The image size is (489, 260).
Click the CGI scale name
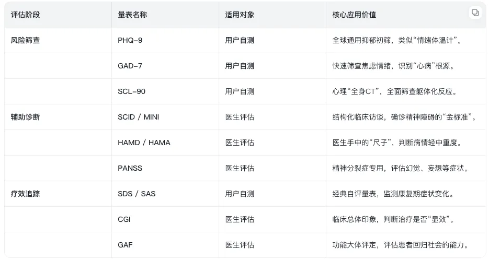[124, 219]
